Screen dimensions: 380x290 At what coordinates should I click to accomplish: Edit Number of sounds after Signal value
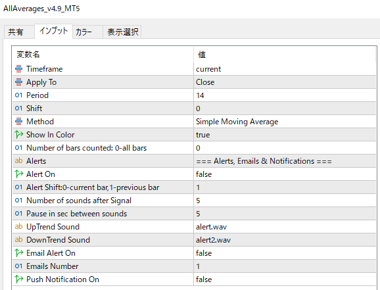(x=285, y=201)
